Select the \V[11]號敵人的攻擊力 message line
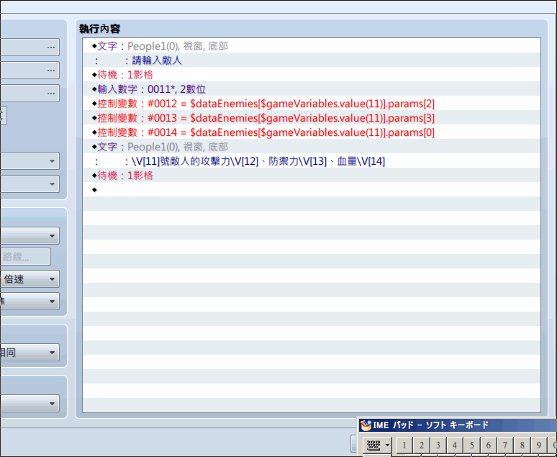Screen dimensions: 557x457 312,161
